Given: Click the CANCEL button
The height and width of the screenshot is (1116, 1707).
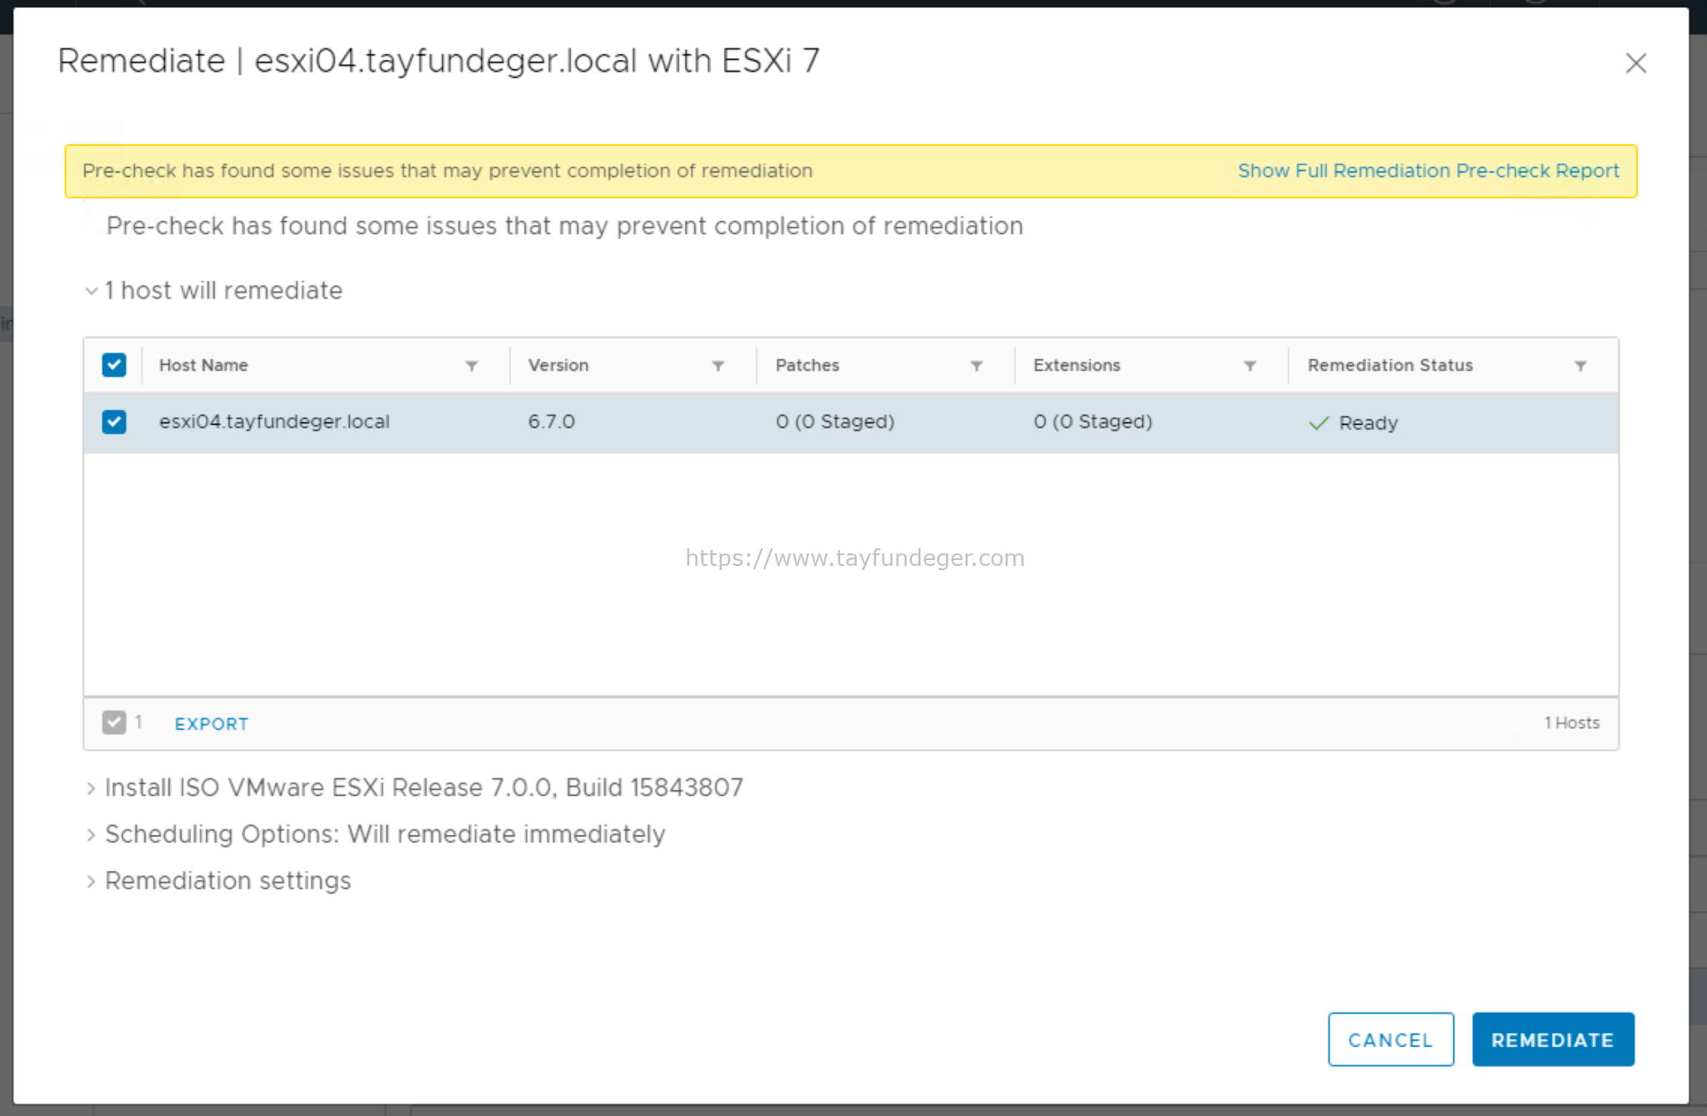Looking at the screenshot, I should pyautogui.click(x=1390, y=1039).
